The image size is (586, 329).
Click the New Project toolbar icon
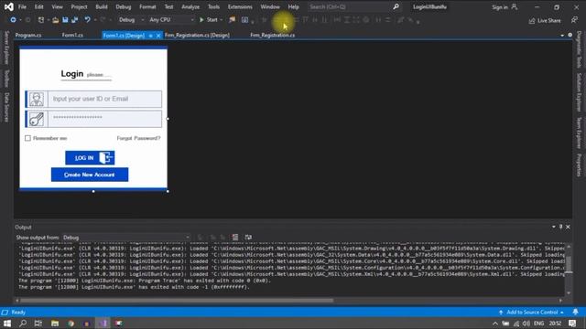point(41,20)
